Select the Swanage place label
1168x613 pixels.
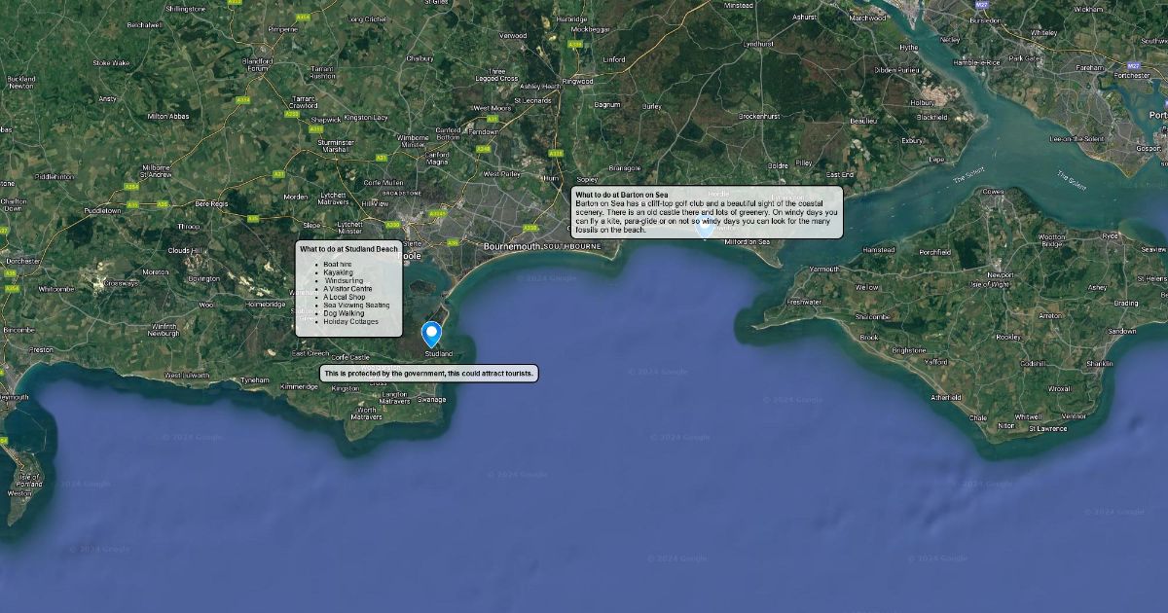coord(431,399)
